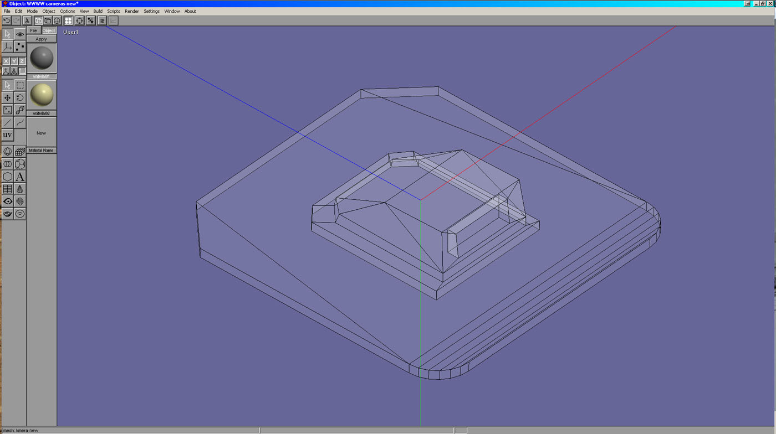Select the circular-arrow Rotate tool
This screenshot has width=776, height=434.
pos(20,97)
